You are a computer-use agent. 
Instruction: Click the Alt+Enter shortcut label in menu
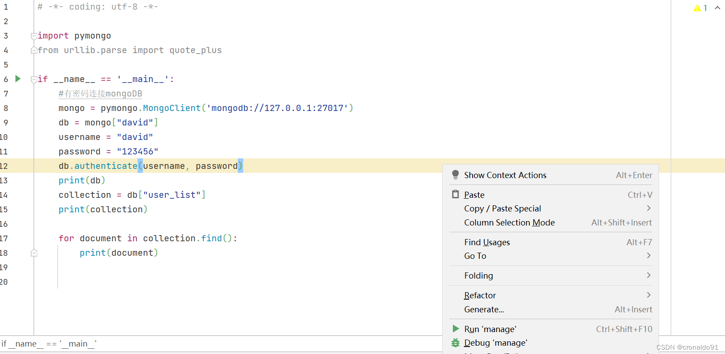[x=634, y=175]
